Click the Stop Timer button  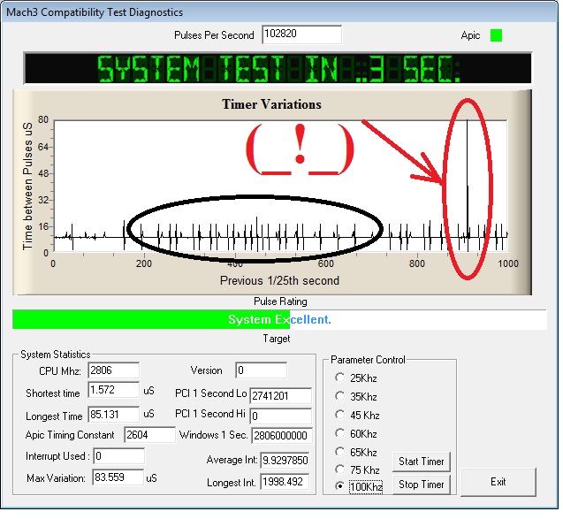422,485
